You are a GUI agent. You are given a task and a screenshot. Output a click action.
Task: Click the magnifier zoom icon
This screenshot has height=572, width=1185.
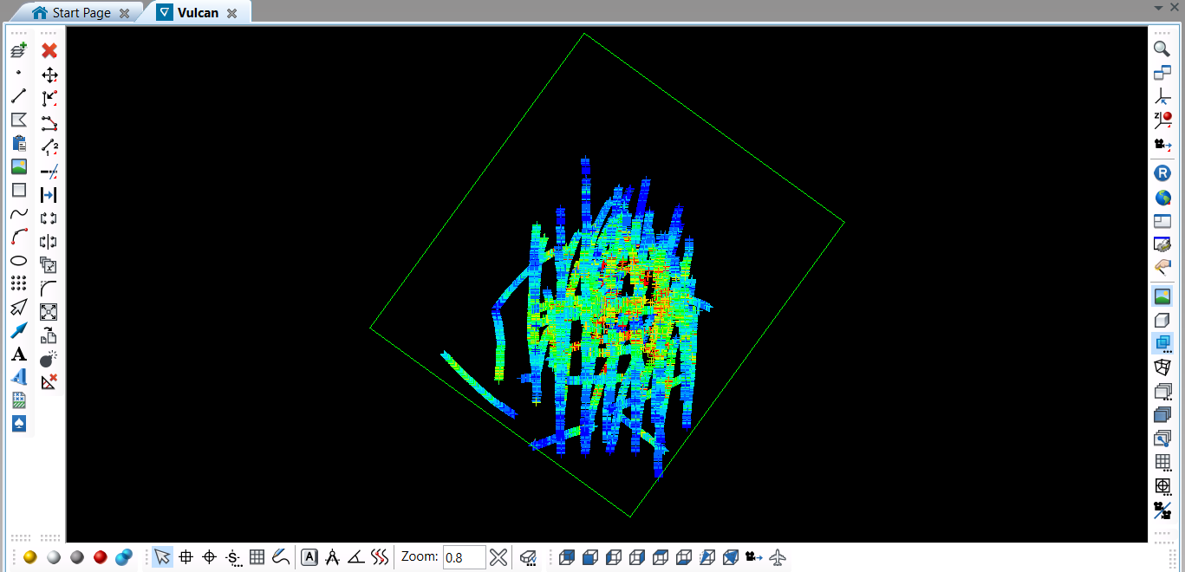1162,49
